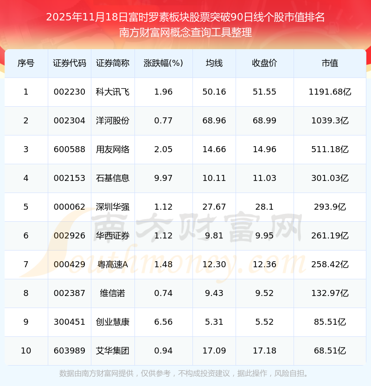Select stock code 300451

[70, 322]
